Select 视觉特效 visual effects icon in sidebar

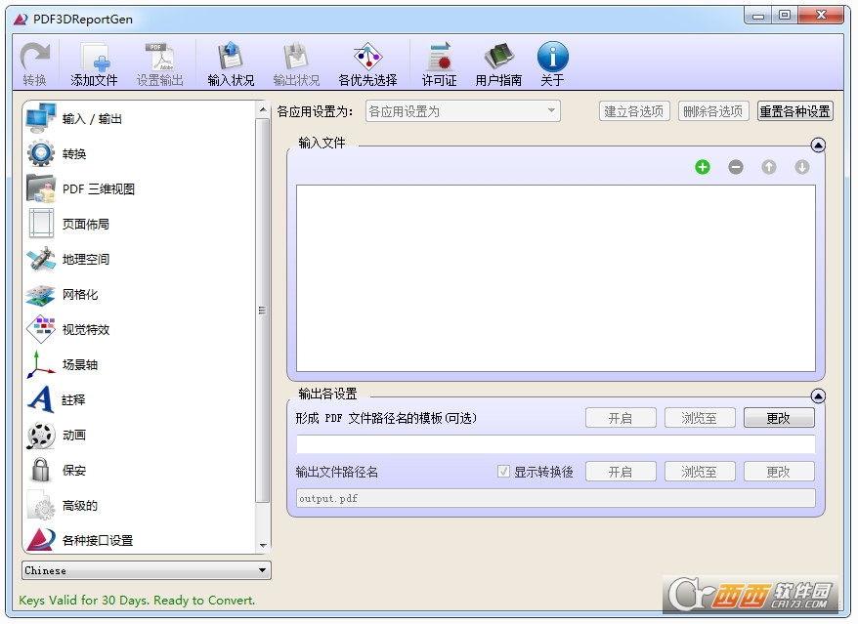pos(41,329)
